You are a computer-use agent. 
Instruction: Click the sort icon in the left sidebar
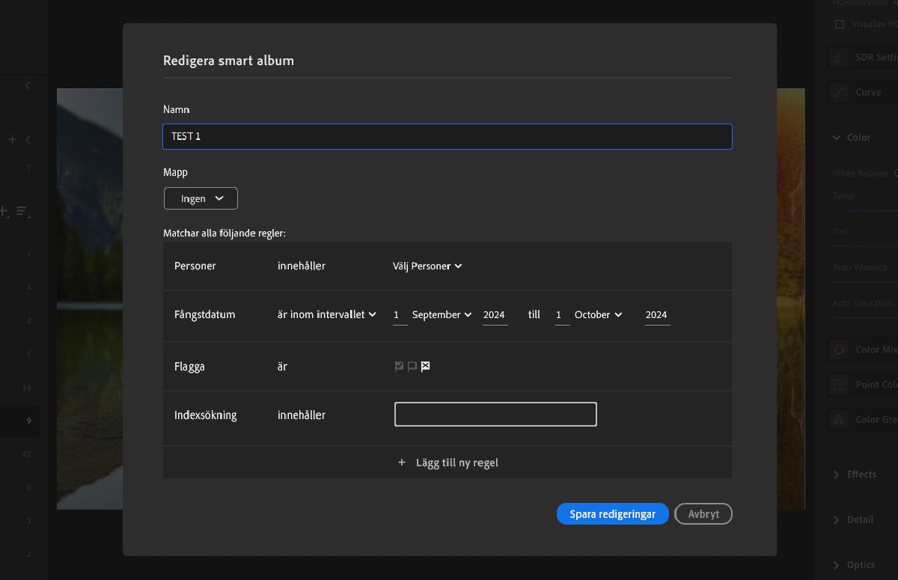pyautogui.click(x=23, y=212)
